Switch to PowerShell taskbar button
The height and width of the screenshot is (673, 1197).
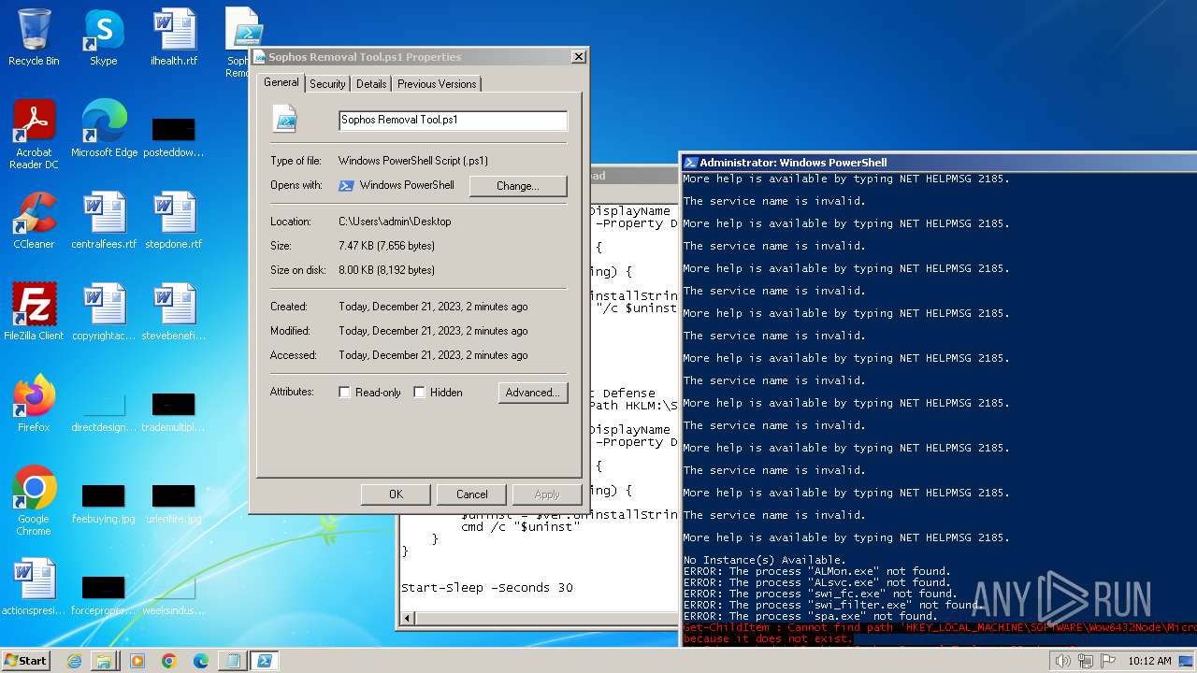click(x=265, y=661)
